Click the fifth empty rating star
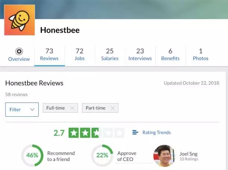The height and width of the screenshot is (170, 228). click(x=120, y=133)
